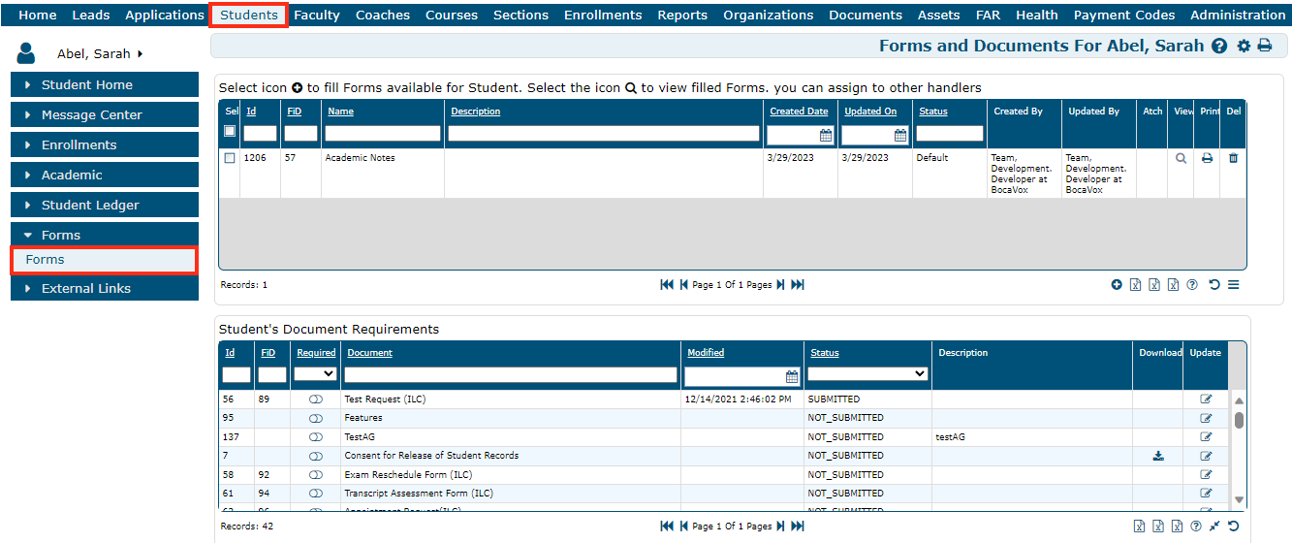Viewport: 1292px width, 543px height.
Task: Check the box for form row 1206
Action: point(230,158)
